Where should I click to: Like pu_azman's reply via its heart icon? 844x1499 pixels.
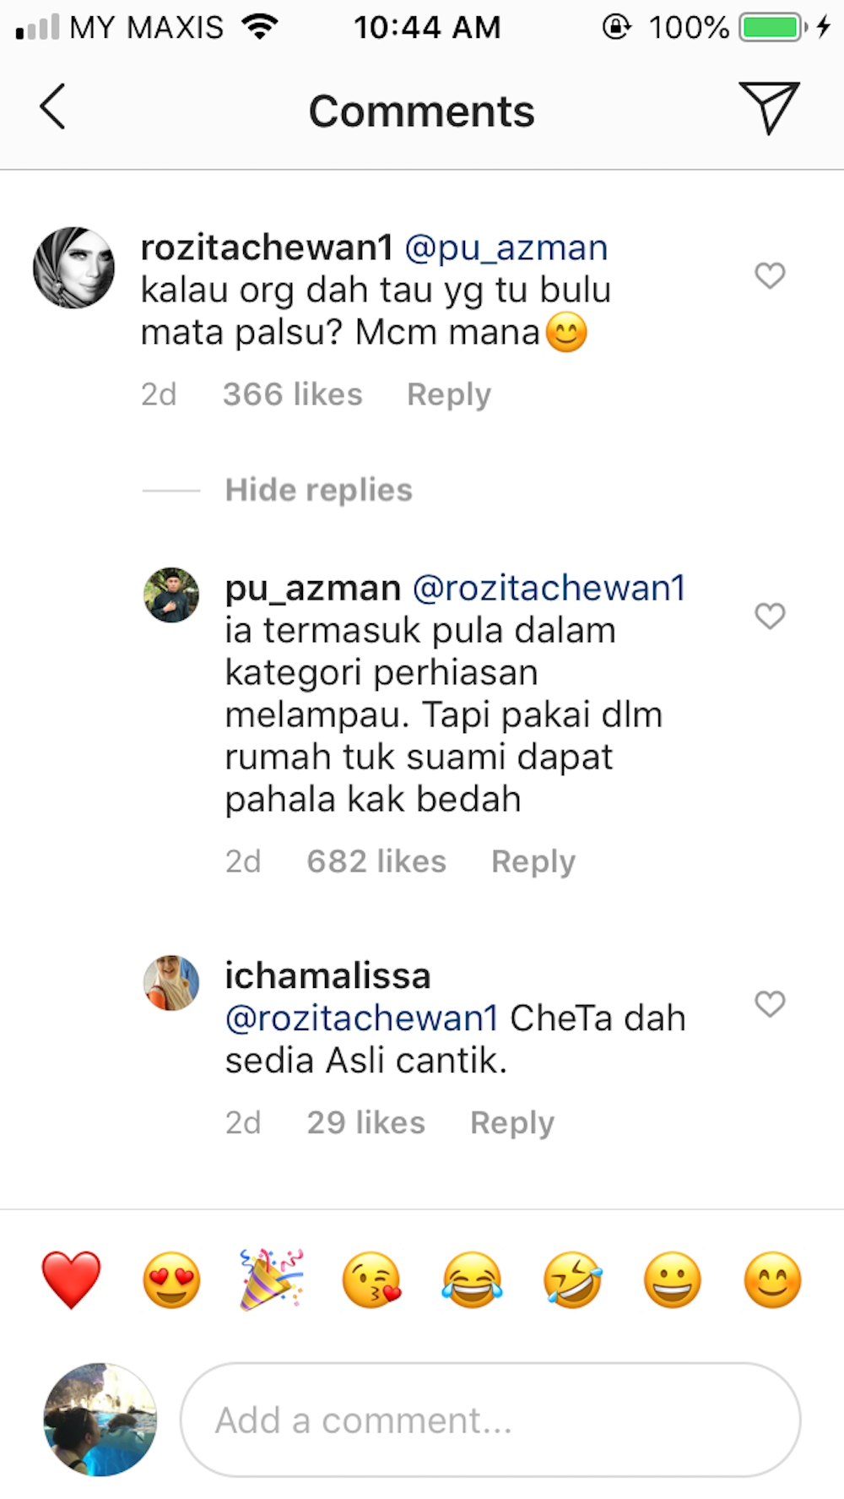coord(769,617)
